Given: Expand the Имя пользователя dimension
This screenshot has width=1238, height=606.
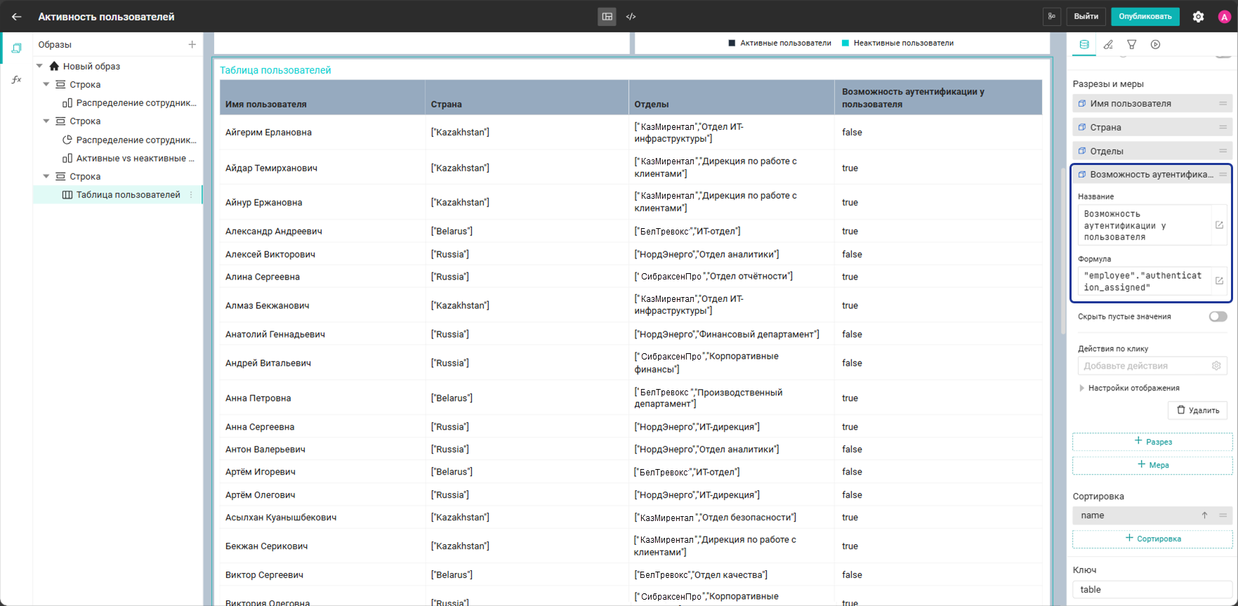Looking at the screenshot, I should (x=1152, y=104).
